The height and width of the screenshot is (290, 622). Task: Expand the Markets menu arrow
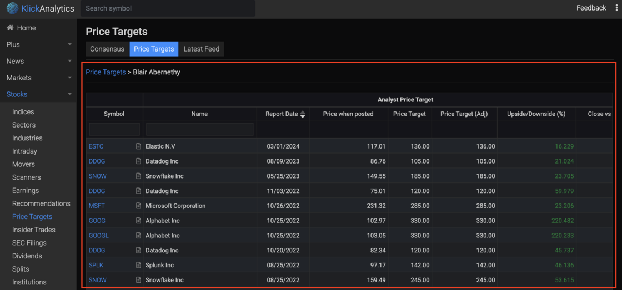click(x=70, y=78)
